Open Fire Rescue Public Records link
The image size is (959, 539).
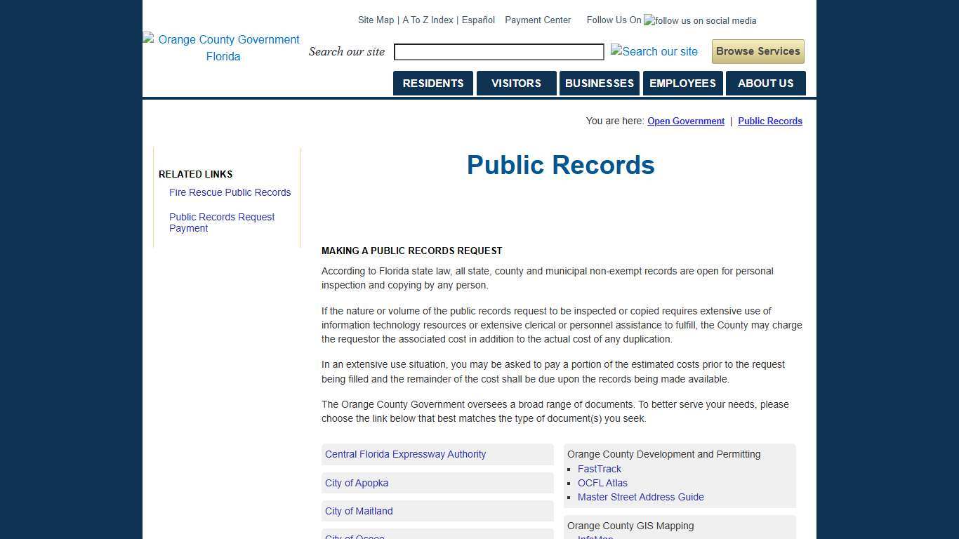click(x=230, y=192)
